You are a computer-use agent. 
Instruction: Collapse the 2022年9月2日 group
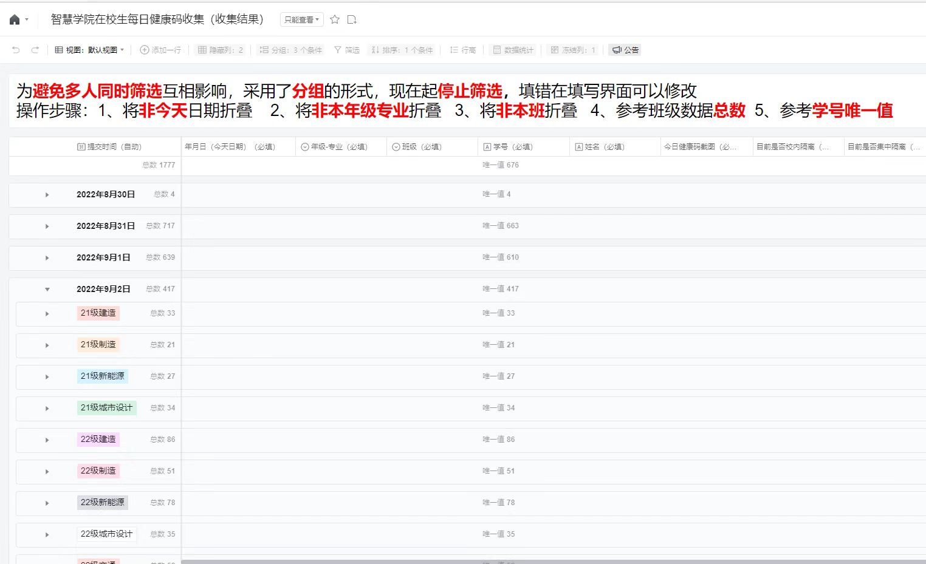(47, 290)
